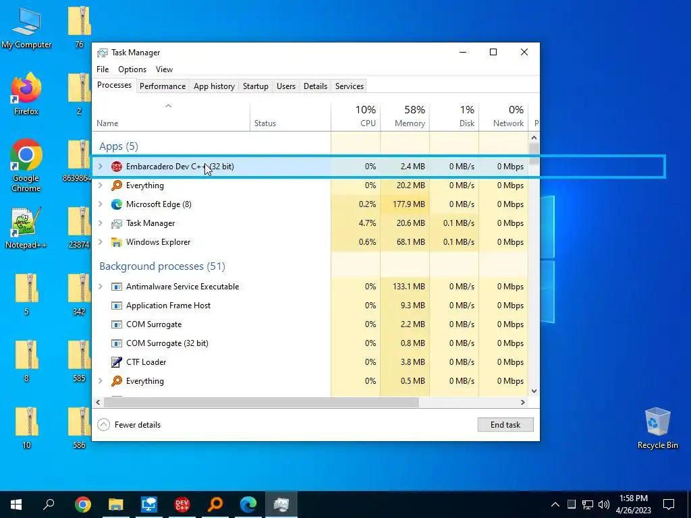This screenshot has height=518, width=691.
Task: Sort processes by CPU column
Action: pyautogui.click(x=356, y=117)
